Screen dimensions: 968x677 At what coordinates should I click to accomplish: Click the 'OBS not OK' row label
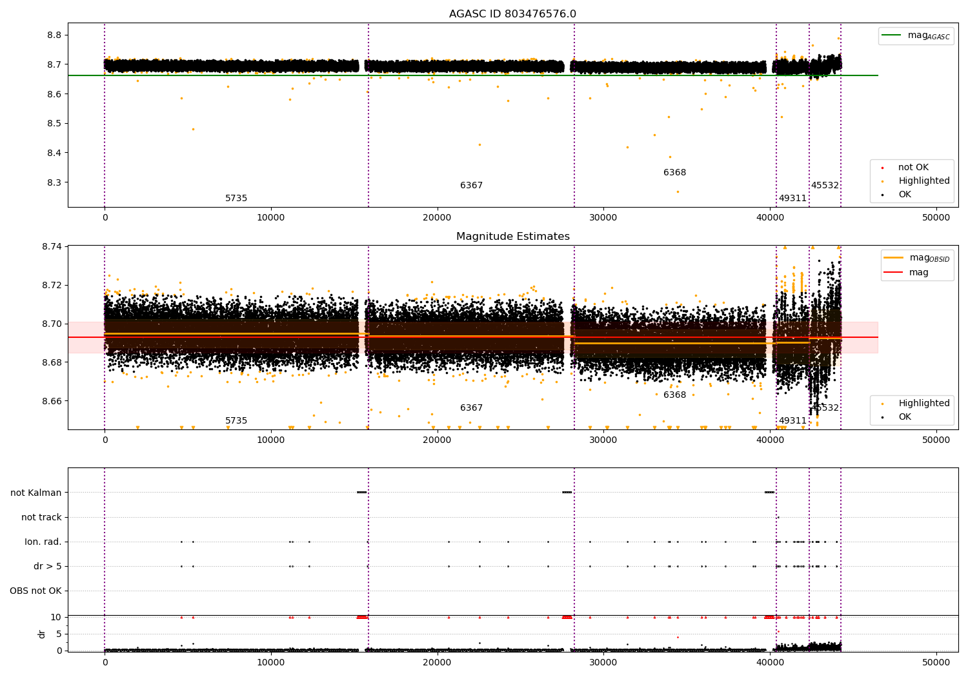36,591
